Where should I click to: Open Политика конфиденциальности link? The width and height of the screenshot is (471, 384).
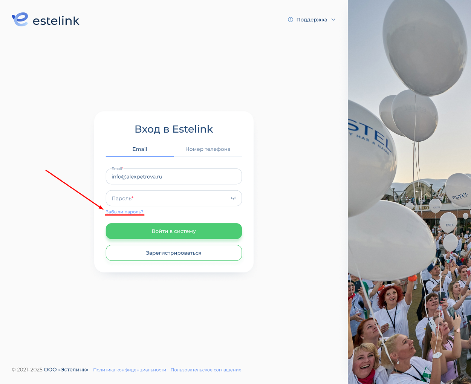130,370
